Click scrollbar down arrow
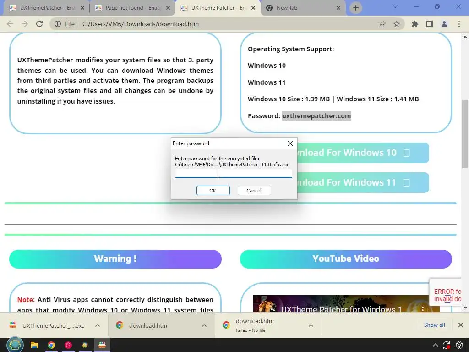 tap(465, 308)
